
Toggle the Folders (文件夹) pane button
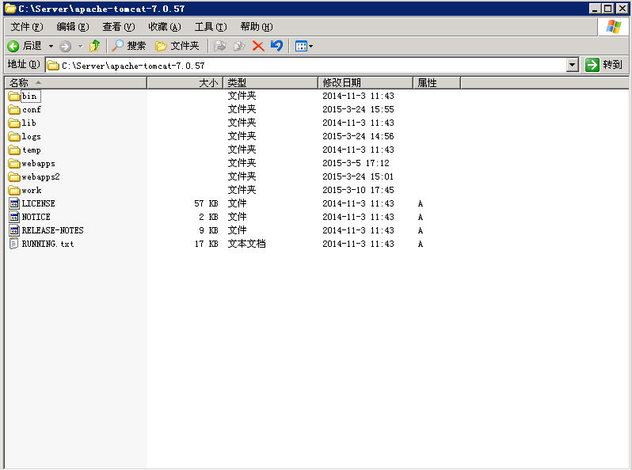click(177, 46)
